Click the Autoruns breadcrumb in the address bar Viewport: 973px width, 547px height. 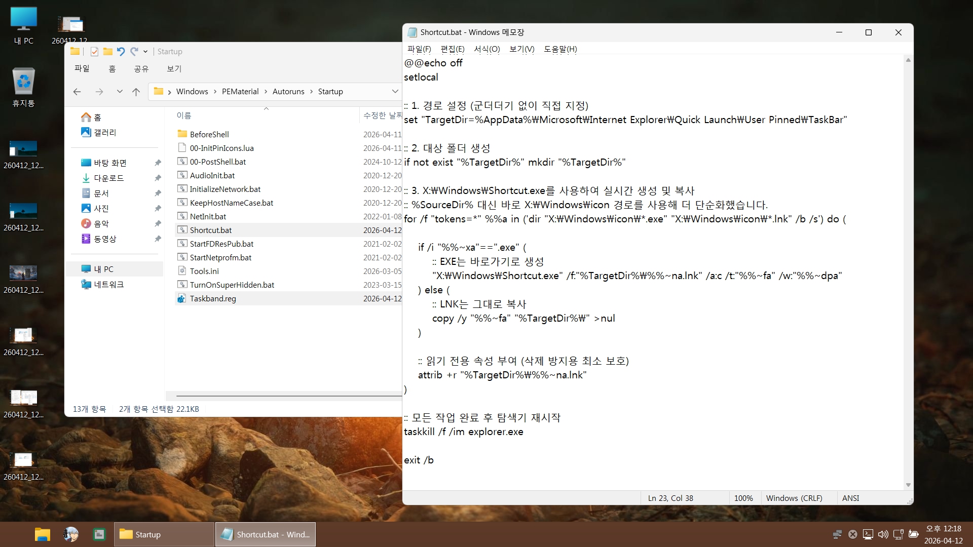coord(288,92)
